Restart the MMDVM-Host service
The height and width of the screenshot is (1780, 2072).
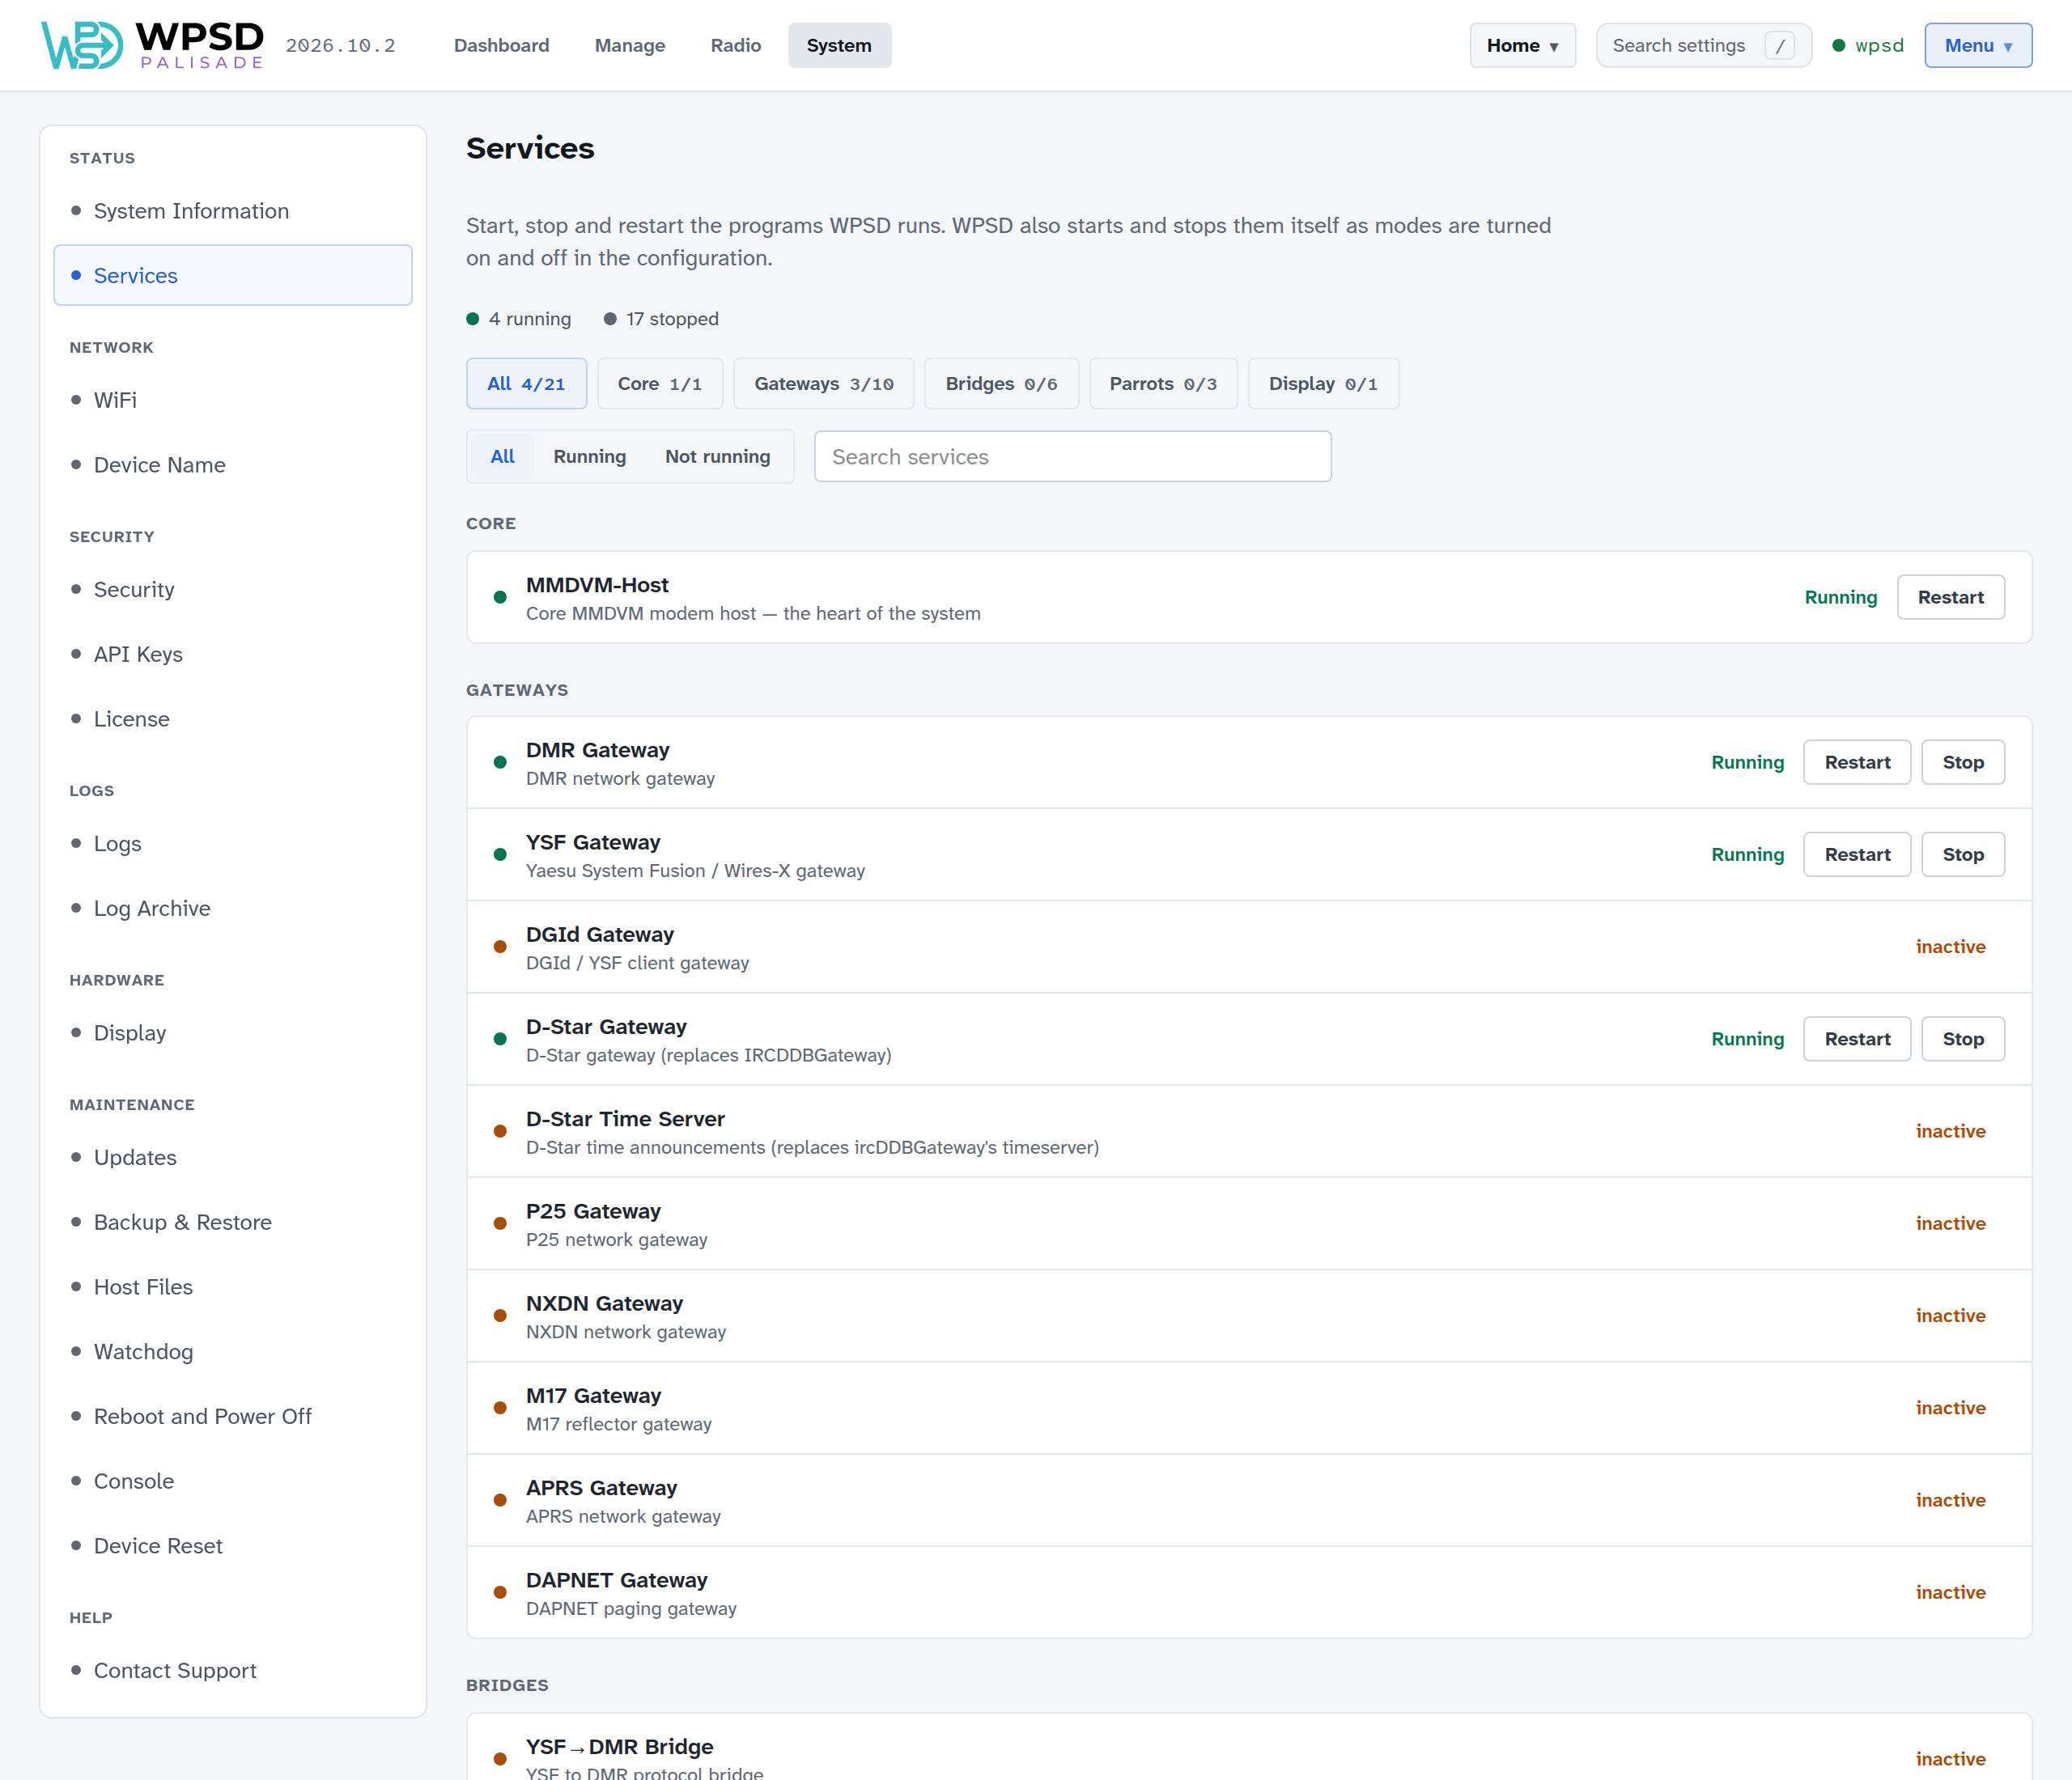click(1950, 596)
